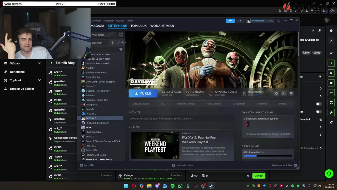This screenshot has height=190, width=337.
Task: Open WhatsApp from the Windows taskbar
Action: pyautogui.click(x=180, y=186)
